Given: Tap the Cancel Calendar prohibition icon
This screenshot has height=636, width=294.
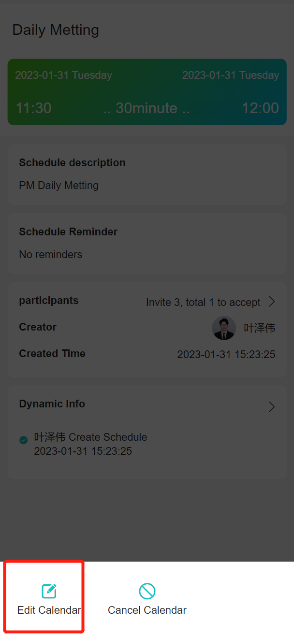Looking at the screenshot, I should tap(147, 591).
